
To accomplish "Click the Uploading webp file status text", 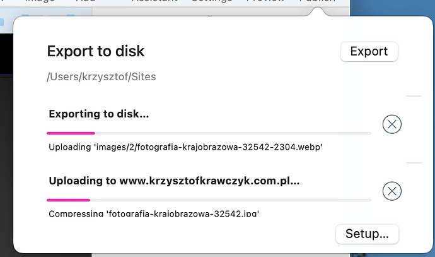I will pyautogui.click(x=186, y=148).
